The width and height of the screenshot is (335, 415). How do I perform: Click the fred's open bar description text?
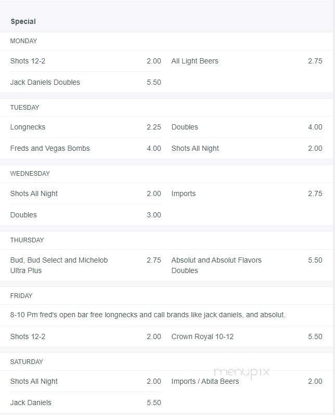coord(148,315)
